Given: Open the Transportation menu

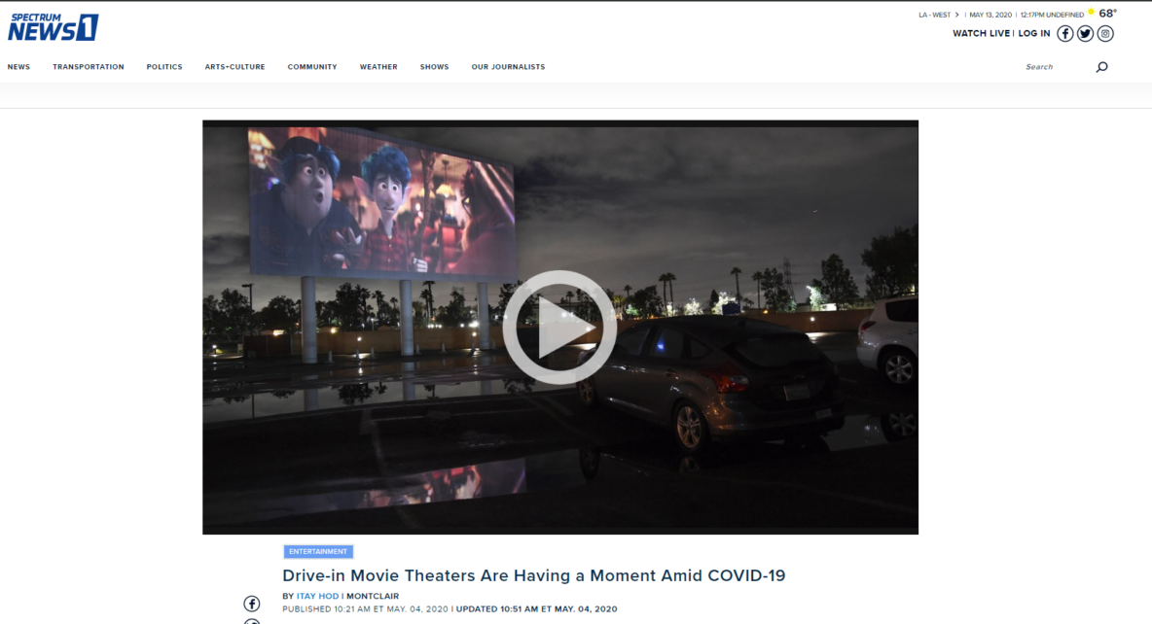Looking at the screenshot, I should pos(89,67).
